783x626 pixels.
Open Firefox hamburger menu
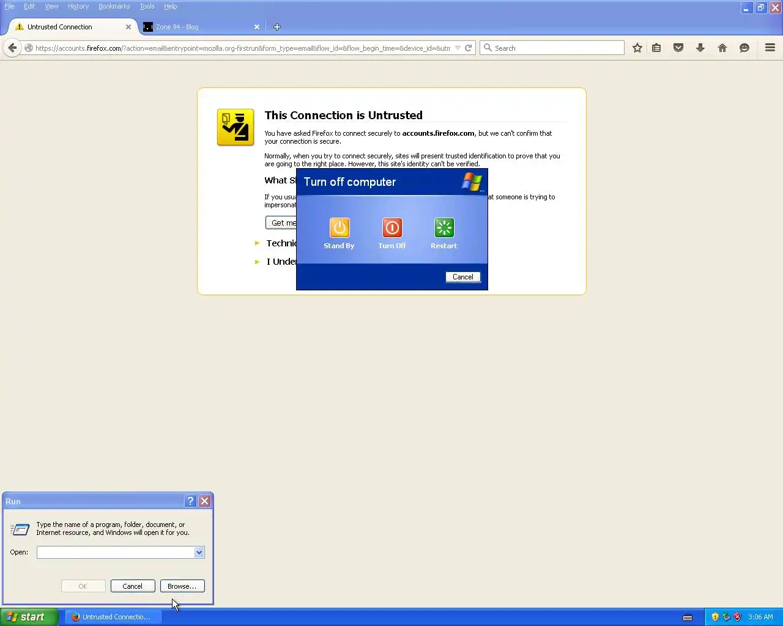point(770,48)
